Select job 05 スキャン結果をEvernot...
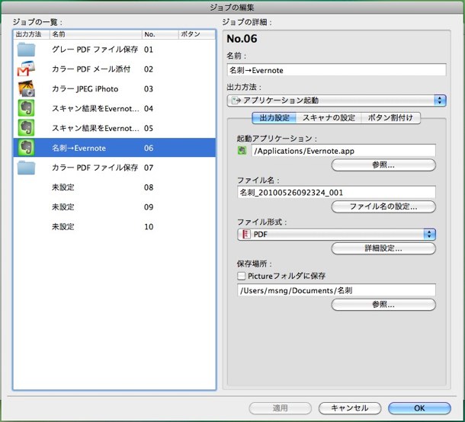Screen dimensions: 465x422 coord(114,128)
